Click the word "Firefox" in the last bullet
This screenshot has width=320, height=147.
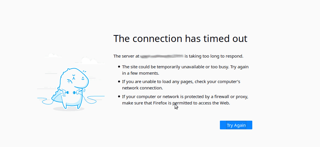(162, 103)
